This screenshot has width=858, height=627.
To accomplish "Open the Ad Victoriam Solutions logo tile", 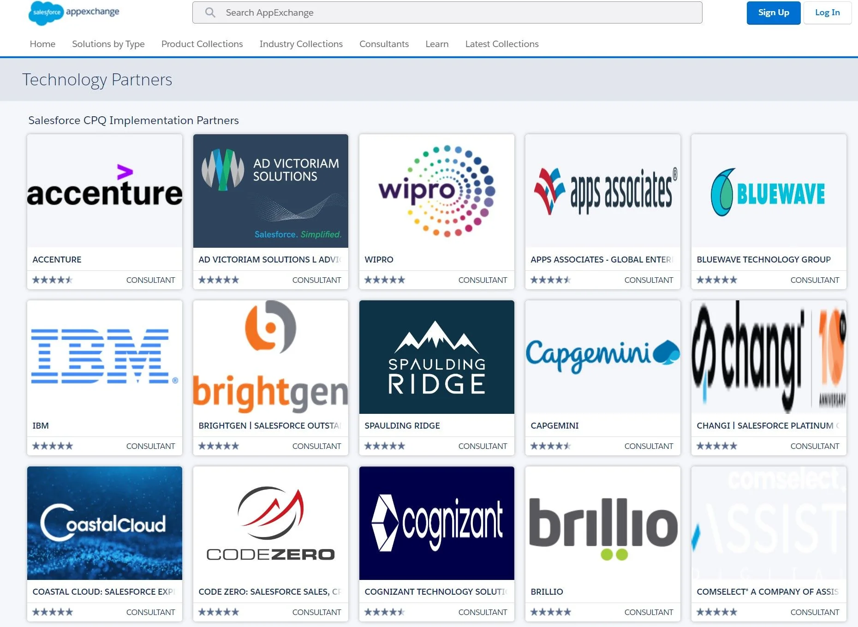I will click(271, 191).
